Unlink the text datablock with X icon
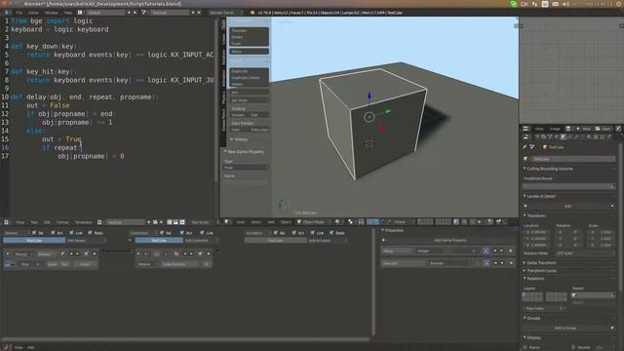Screen dimensions: 624x351 [x=161, y=222]
